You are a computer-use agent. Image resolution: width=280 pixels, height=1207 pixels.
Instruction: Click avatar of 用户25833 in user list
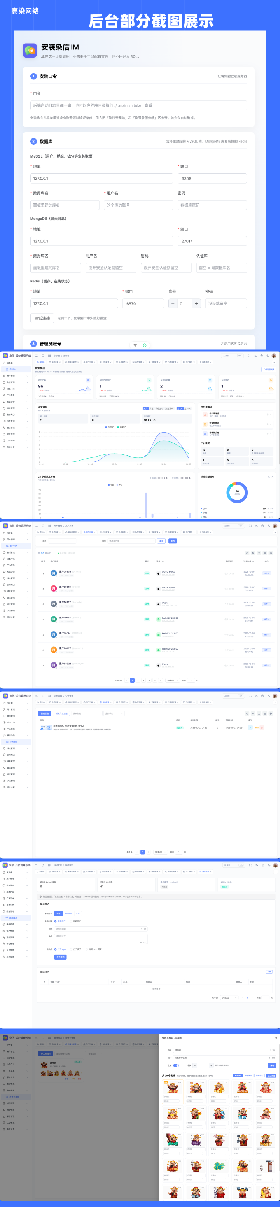tap(54, 573)
